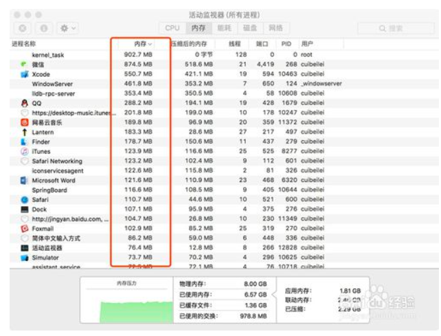Select the kernel_task process row

[x=224, y=54]
